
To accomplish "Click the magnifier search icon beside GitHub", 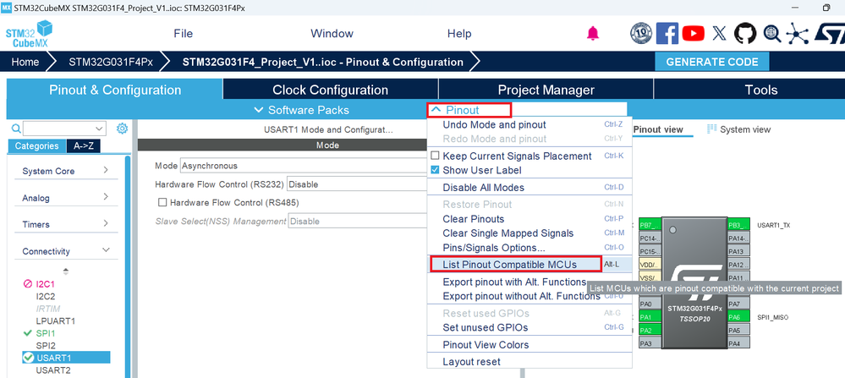I will pyautogui.click(x=772, y=33).
